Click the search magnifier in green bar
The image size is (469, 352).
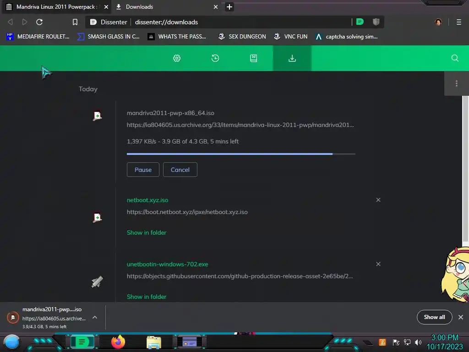coord(455,58)
